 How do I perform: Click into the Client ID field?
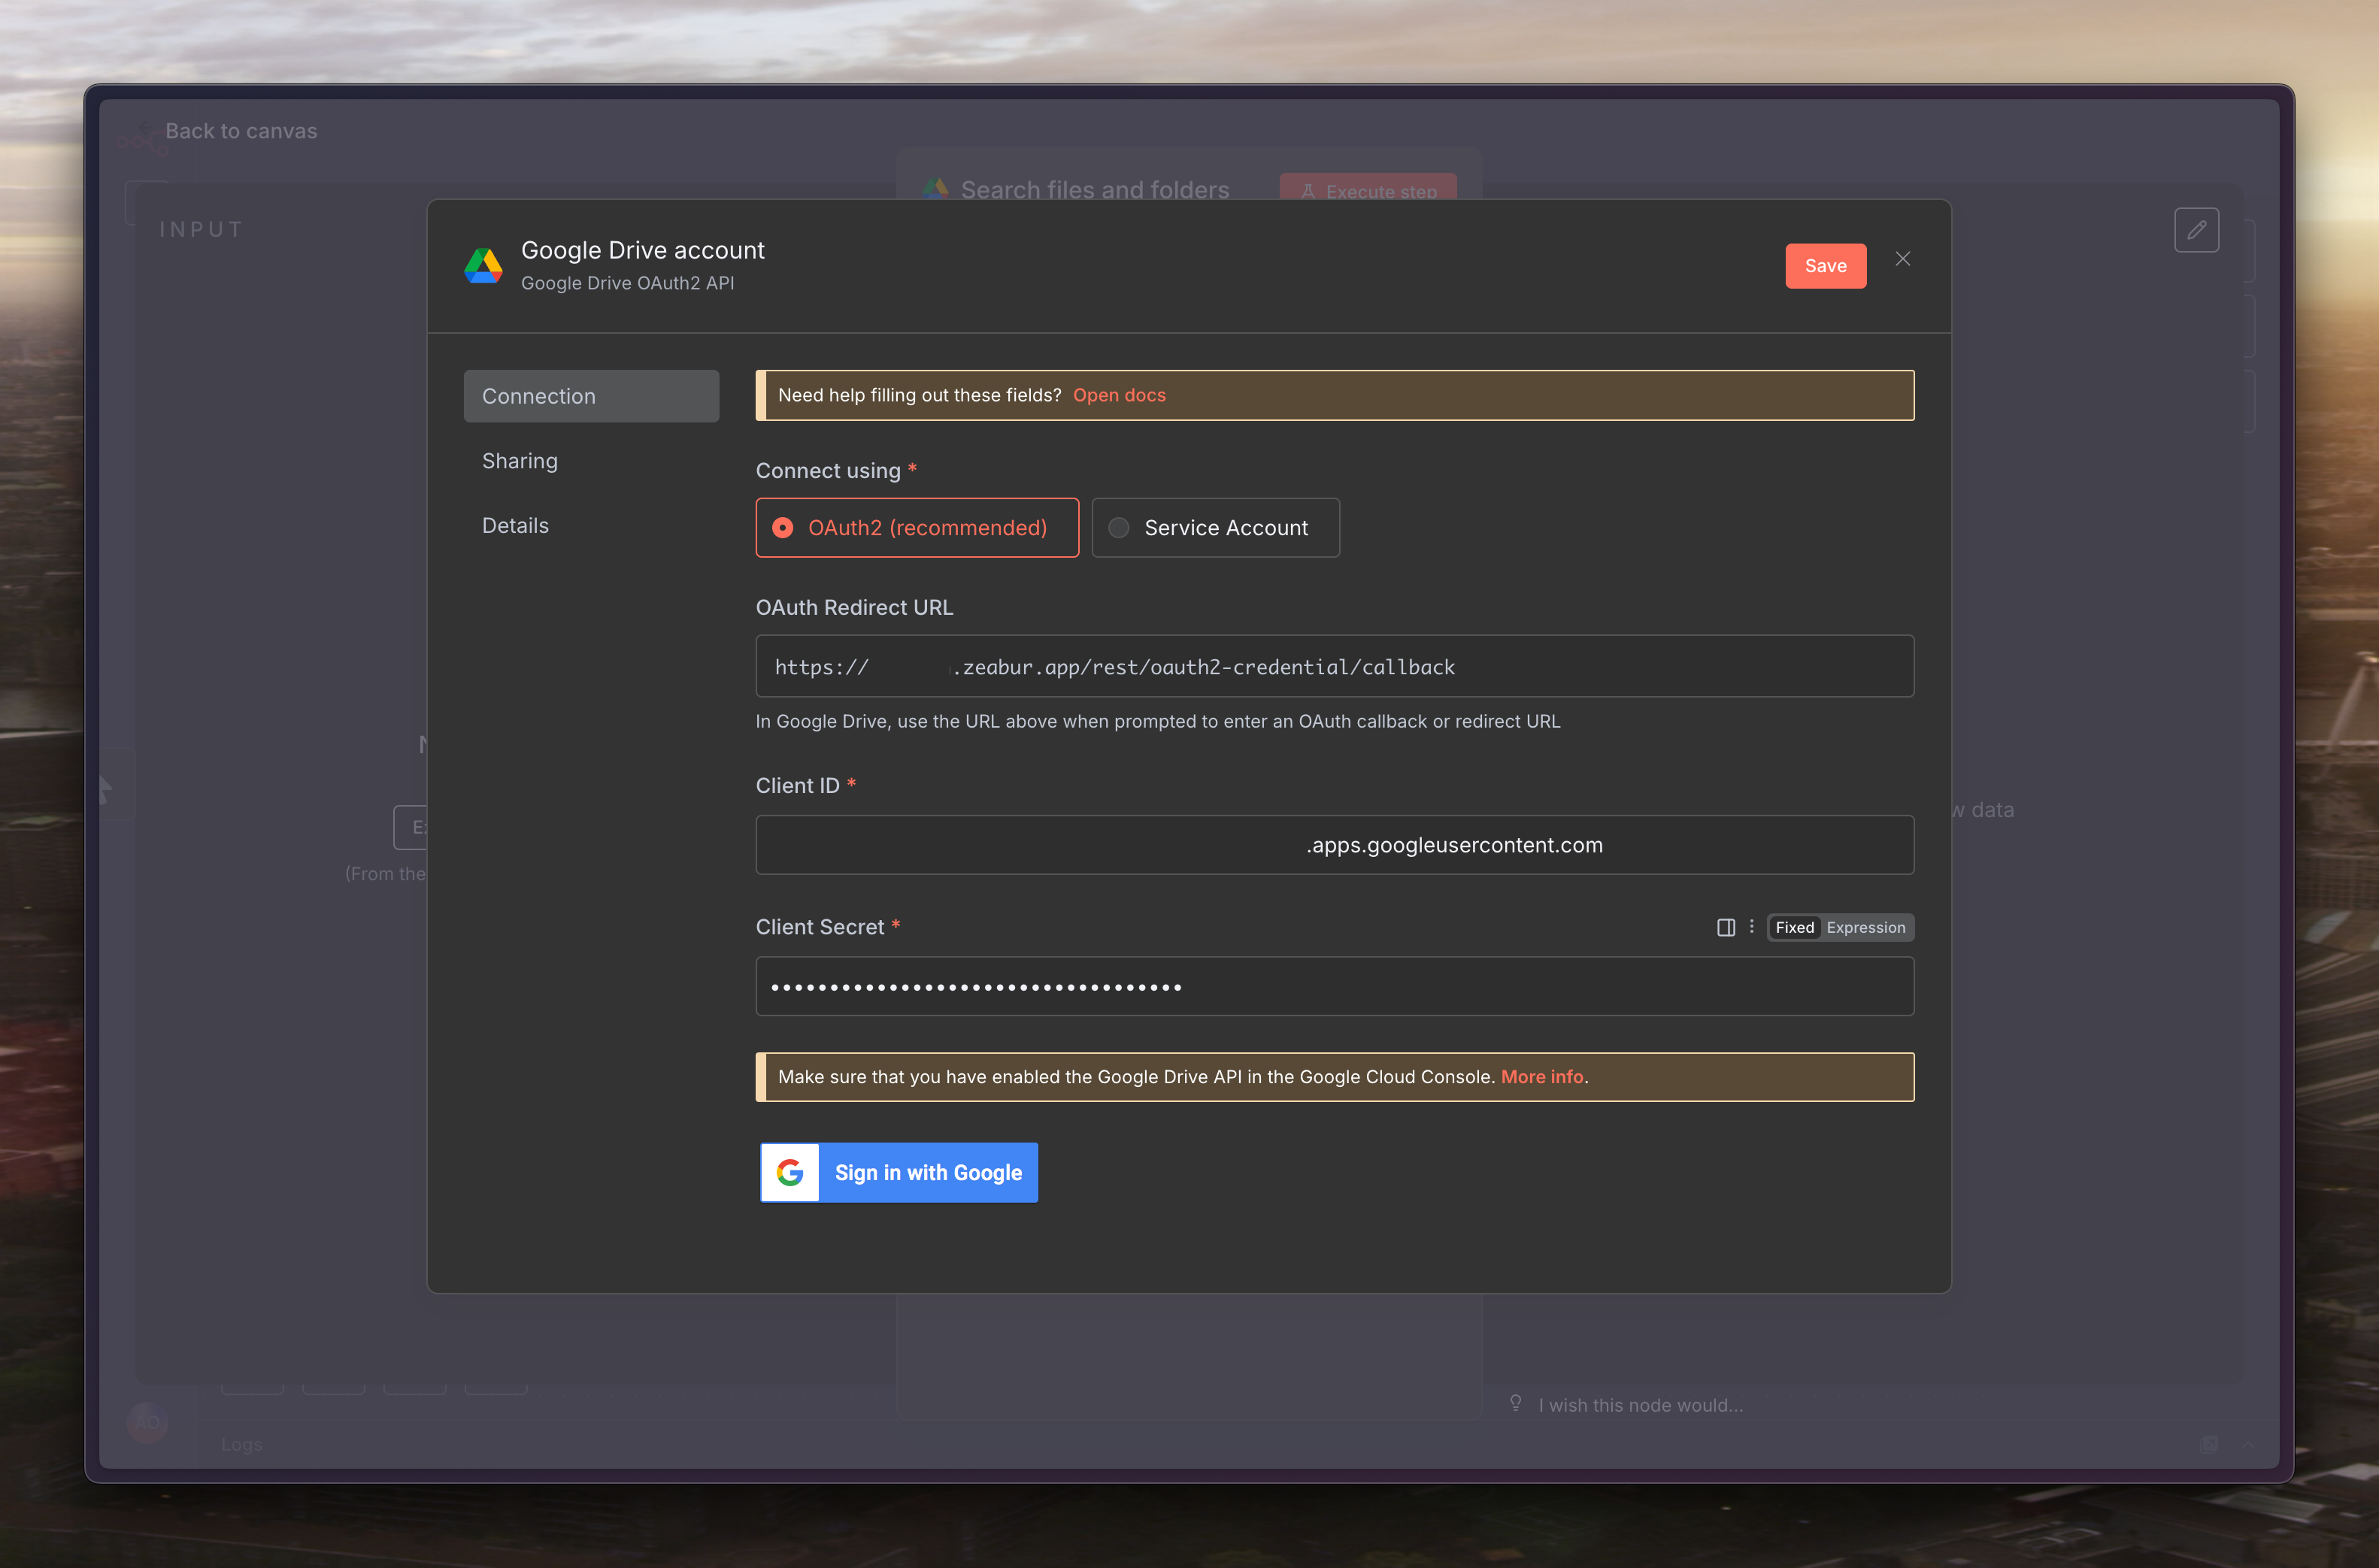point(1334,845)
